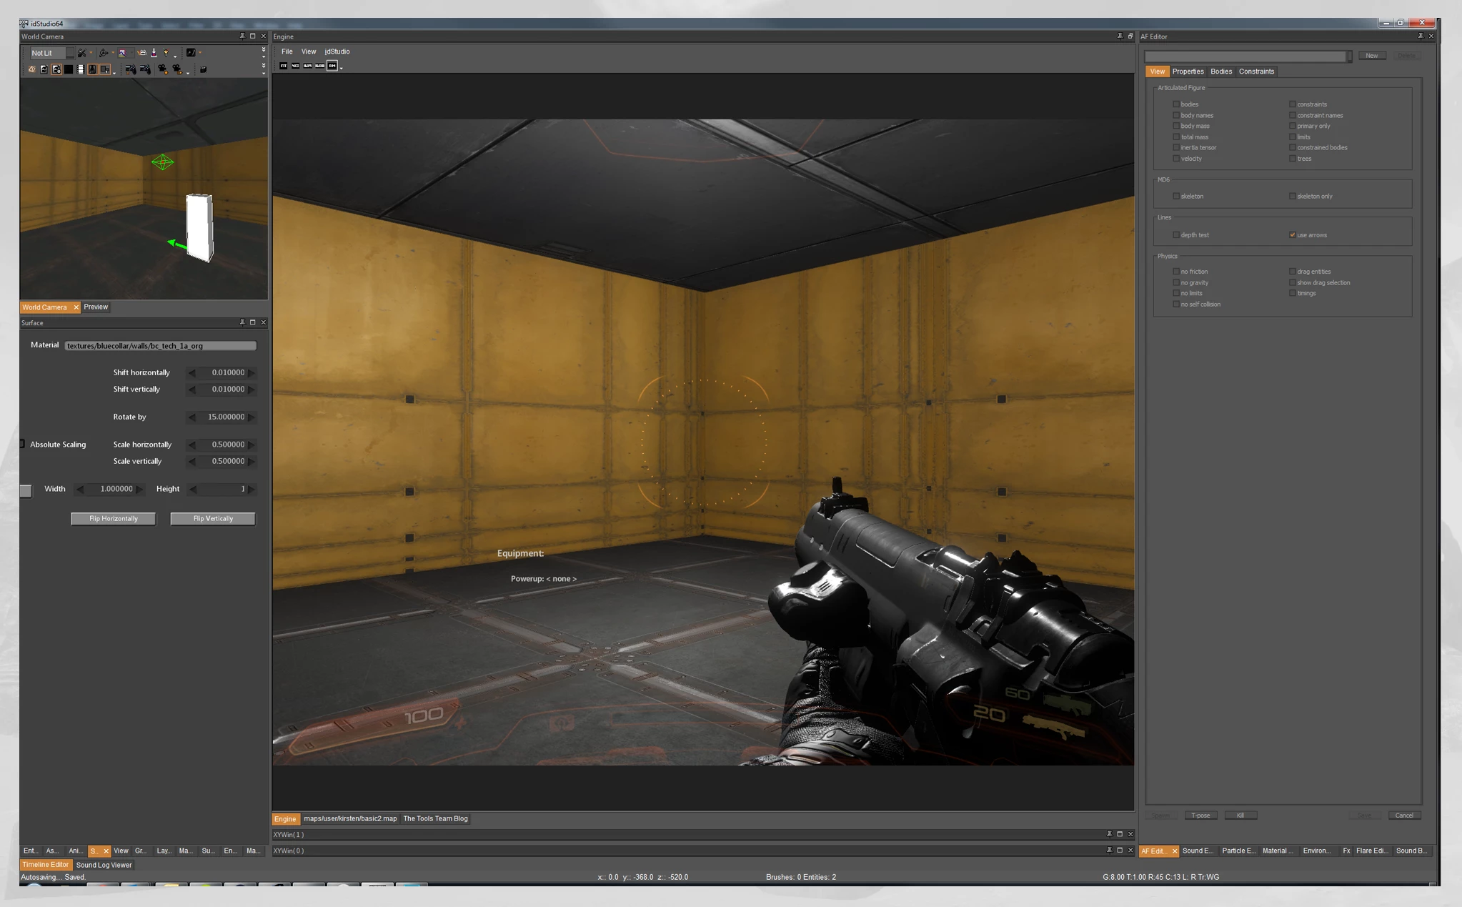Image resolution: width=1462 pixels, height=907 pixels.
Task: Click the T-pose button
Action: 1200,815
